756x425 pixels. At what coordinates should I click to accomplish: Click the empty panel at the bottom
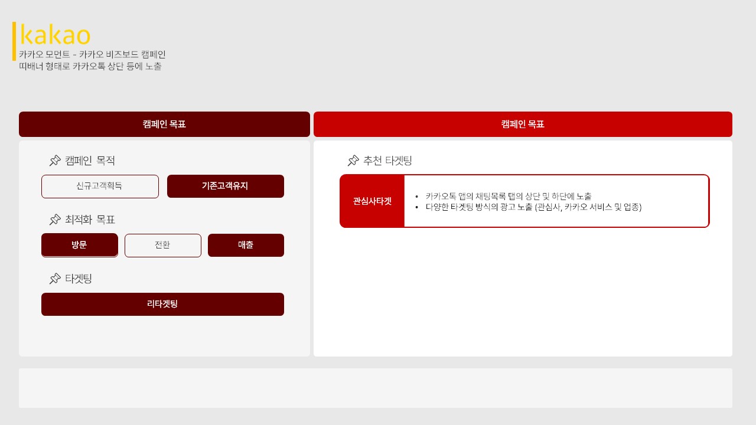pyautogui.click(x=375, y=388)
